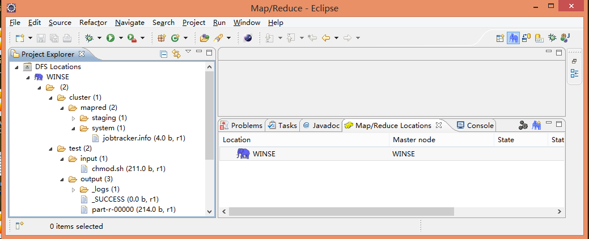This screenshot has height=239, width=589.
Task: Click New Hadoop location elephant icon
Action: [x=536, y=125]
